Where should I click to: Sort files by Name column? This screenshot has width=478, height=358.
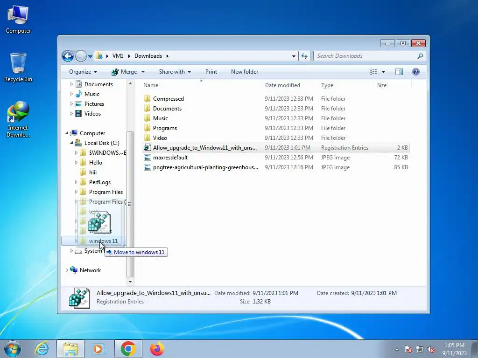[201, 85]
